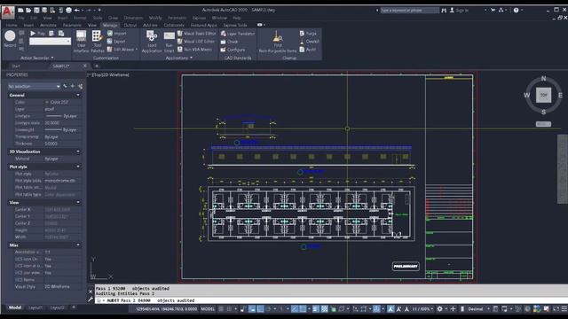This screenshot has height=319, width=568.
Task: Toggle clean screen in status bar
Action: point(556,309)
